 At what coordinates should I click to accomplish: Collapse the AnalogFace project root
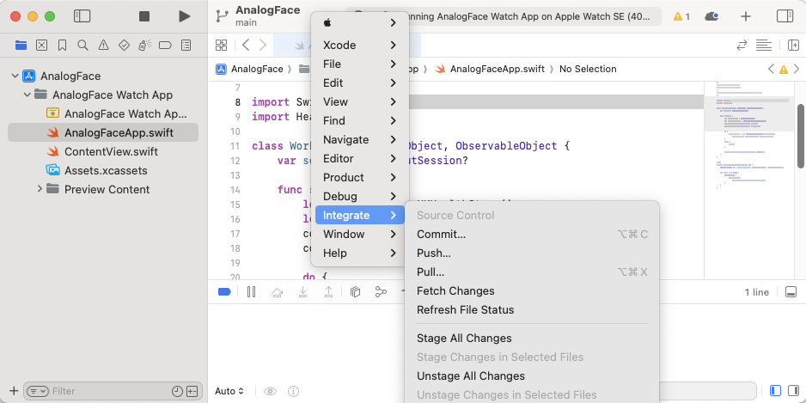pyautogui.click(x=15, y=76)
